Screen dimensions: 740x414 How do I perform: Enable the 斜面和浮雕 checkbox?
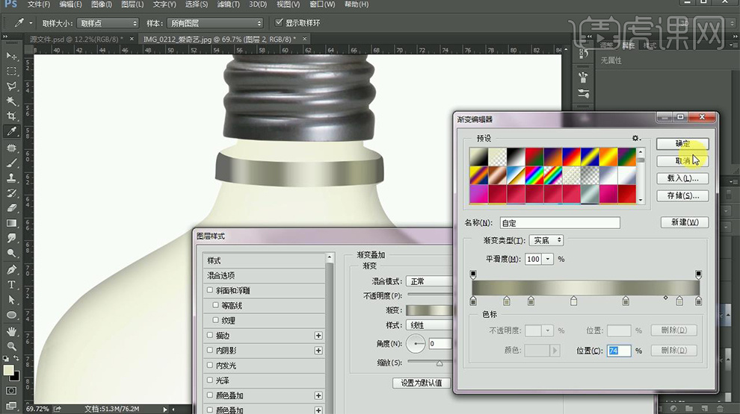tap(210, 291)
